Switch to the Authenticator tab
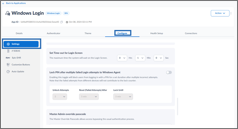Image resolution: width=238 pixels, height=129 pixels. (x=53, y=33)
